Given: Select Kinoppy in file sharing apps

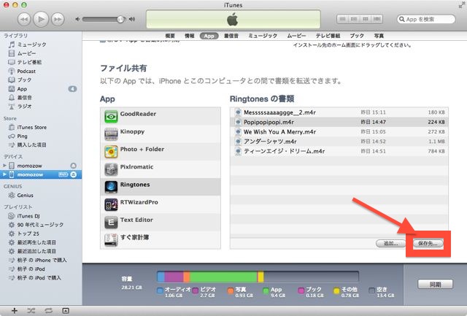Looking at the screenshot, I should point(161,134).
